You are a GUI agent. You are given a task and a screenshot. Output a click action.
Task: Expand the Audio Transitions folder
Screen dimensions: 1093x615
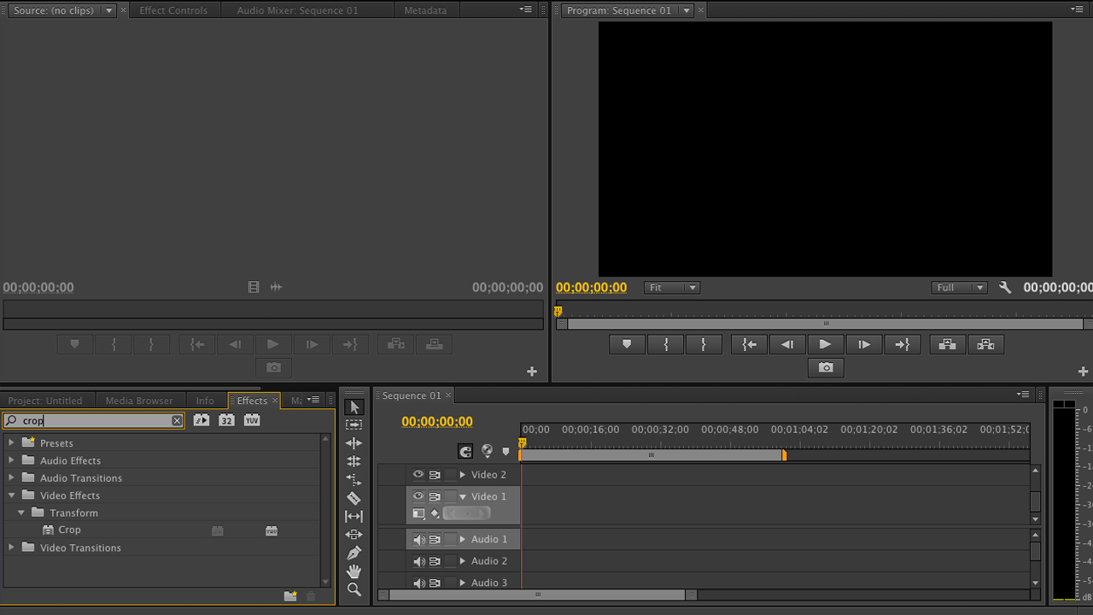pos(11,478)
